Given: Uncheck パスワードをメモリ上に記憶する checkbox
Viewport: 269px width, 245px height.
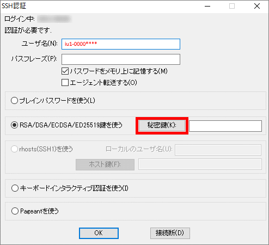Looking at the screenshot, I should [65, 71].
